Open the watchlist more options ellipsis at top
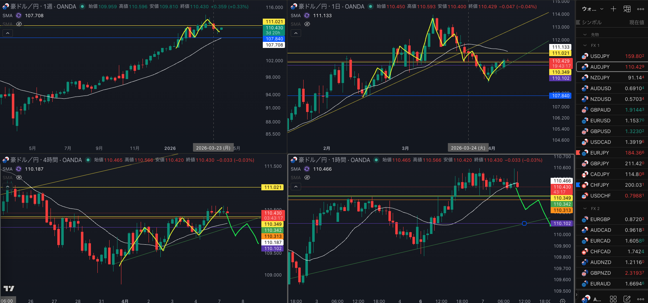This screenshot has width=648, height=303. click(x=640, y=9)
